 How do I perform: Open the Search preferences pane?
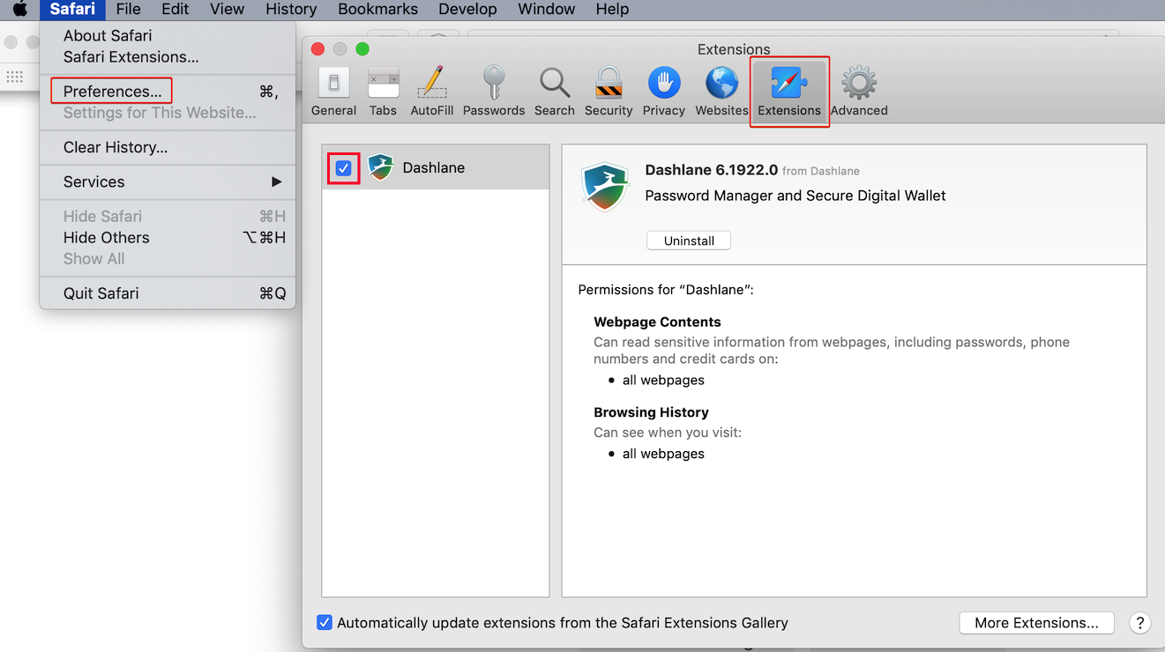pos(554,88)
